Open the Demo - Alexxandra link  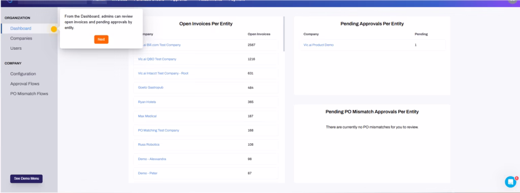click(x=152, y=159)
